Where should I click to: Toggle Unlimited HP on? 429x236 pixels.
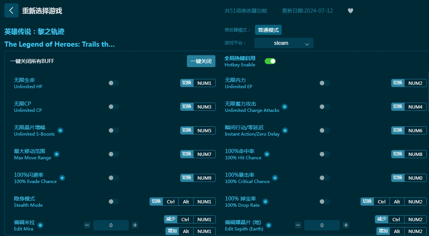114,83
